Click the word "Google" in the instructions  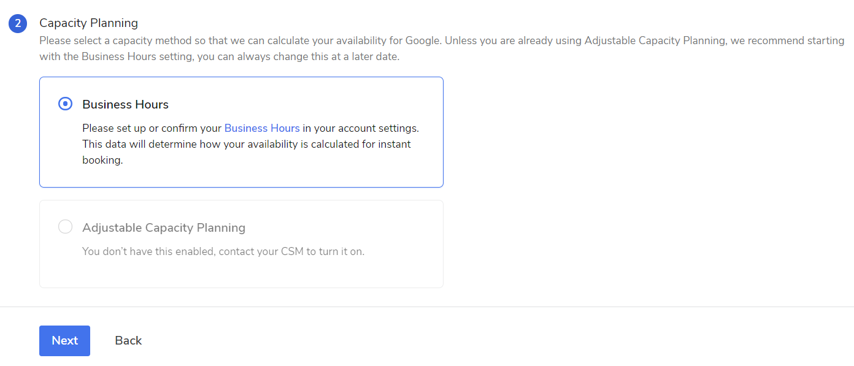coord(422,41)
